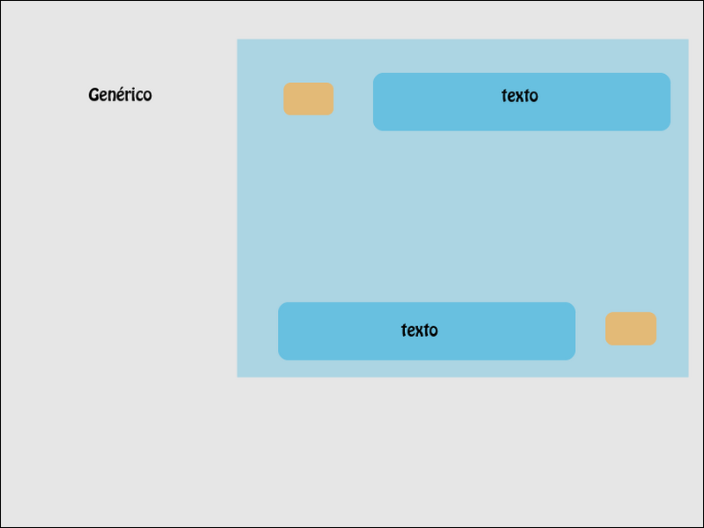Click the gray area beneath the Genérico label
This screenshot has height=528, width=704.
click(x=120, y=264)
